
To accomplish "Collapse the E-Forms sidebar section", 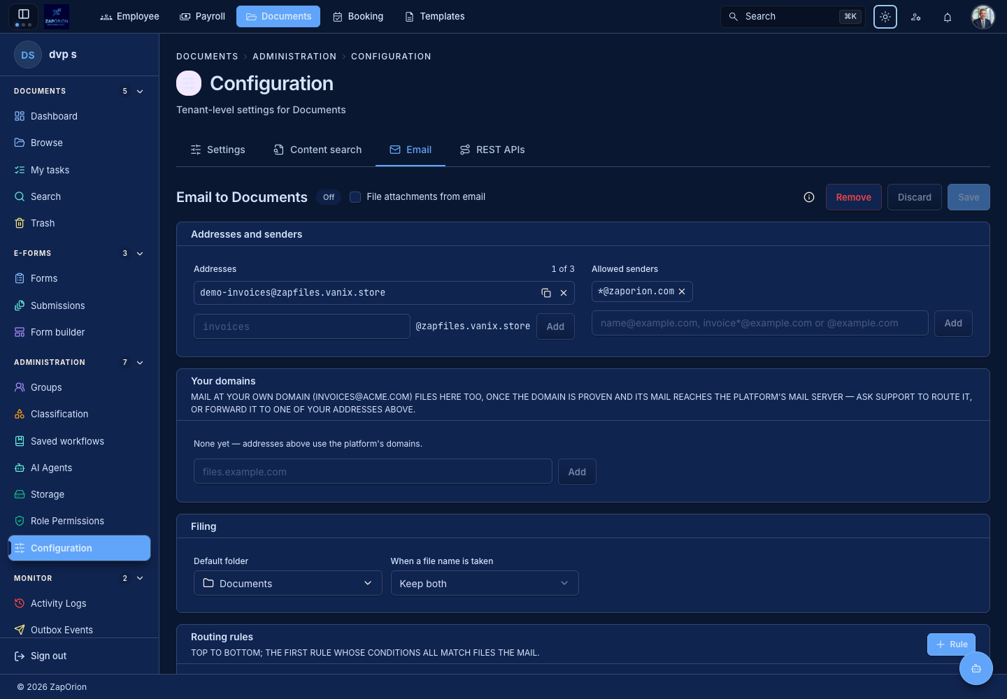I will point(140,254).
